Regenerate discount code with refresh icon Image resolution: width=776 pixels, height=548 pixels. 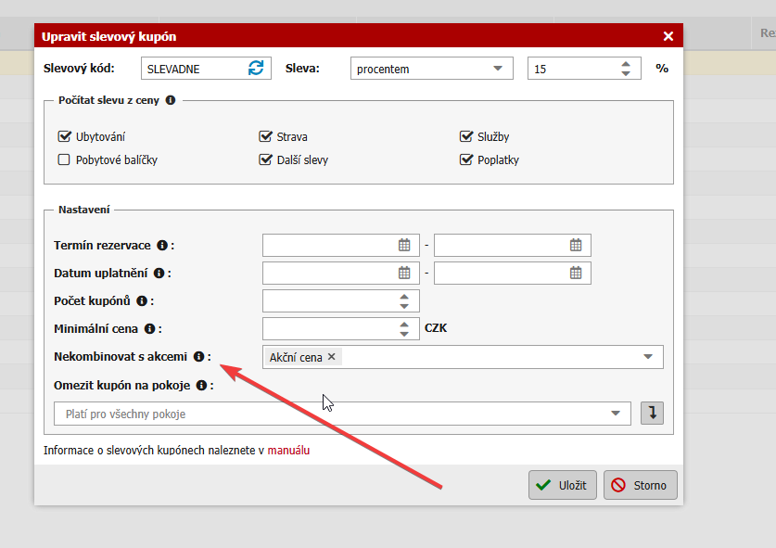point(256,69)
